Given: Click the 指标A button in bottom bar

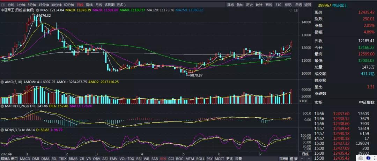Looking at the screenshot, I should 5,159.
